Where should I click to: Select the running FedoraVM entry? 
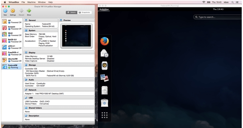pyautogui.click(x=12, y=66)
